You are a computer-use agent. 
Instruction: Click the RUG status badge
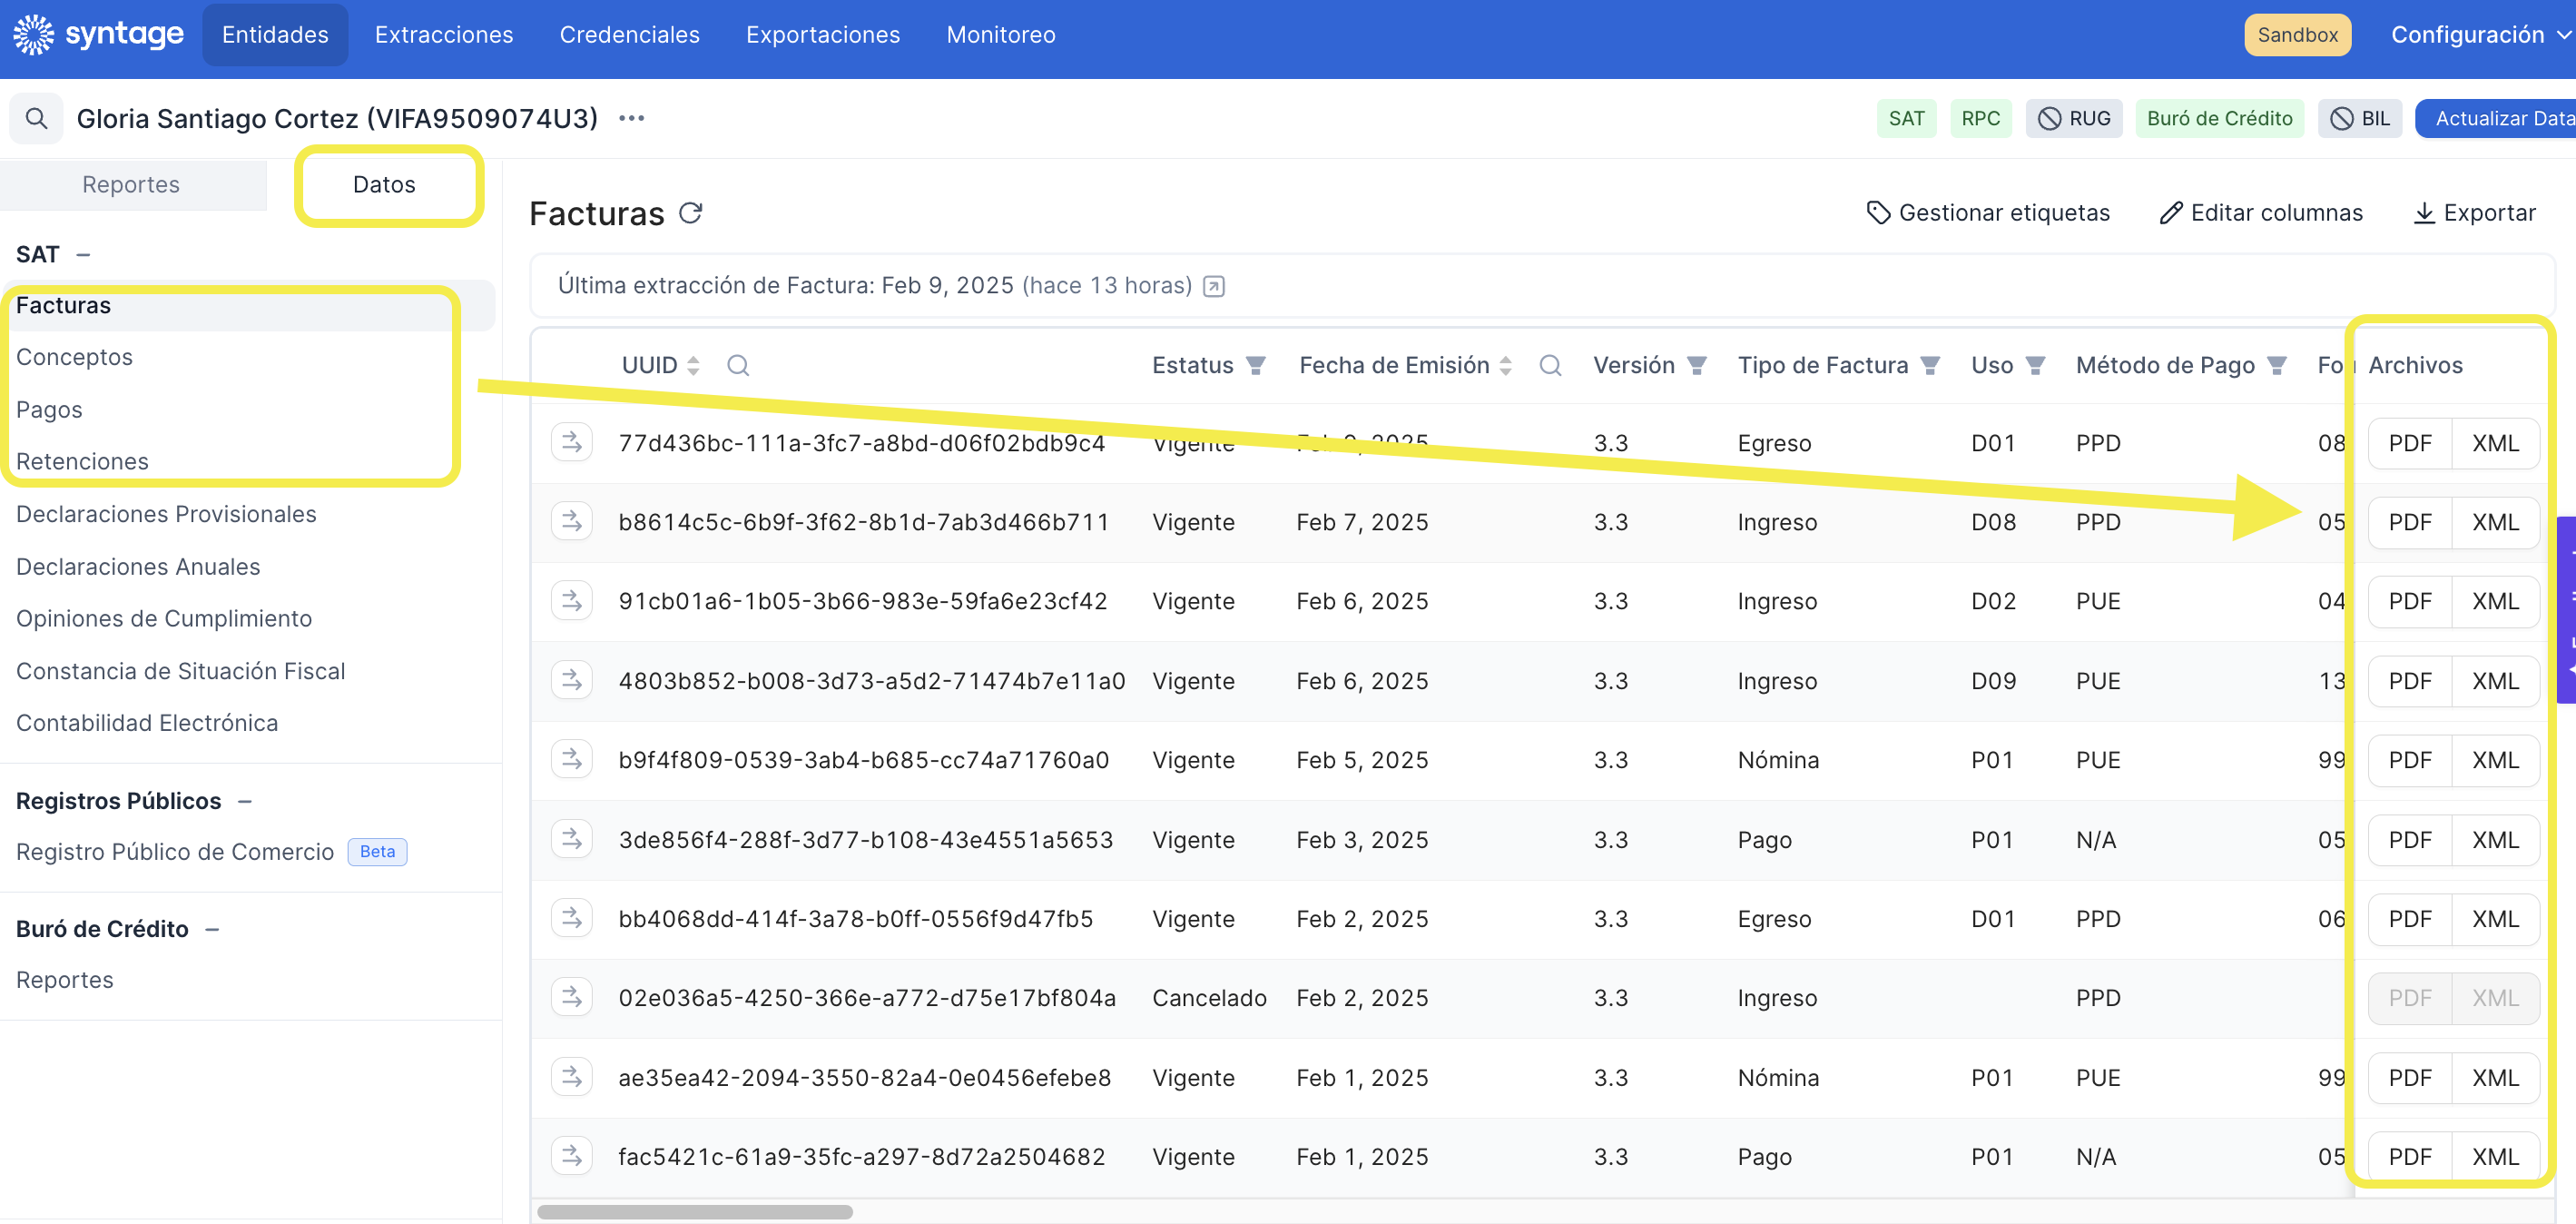2073,118
